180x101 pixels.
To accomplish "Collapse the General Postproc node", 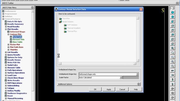I will (x=3, y=19).
